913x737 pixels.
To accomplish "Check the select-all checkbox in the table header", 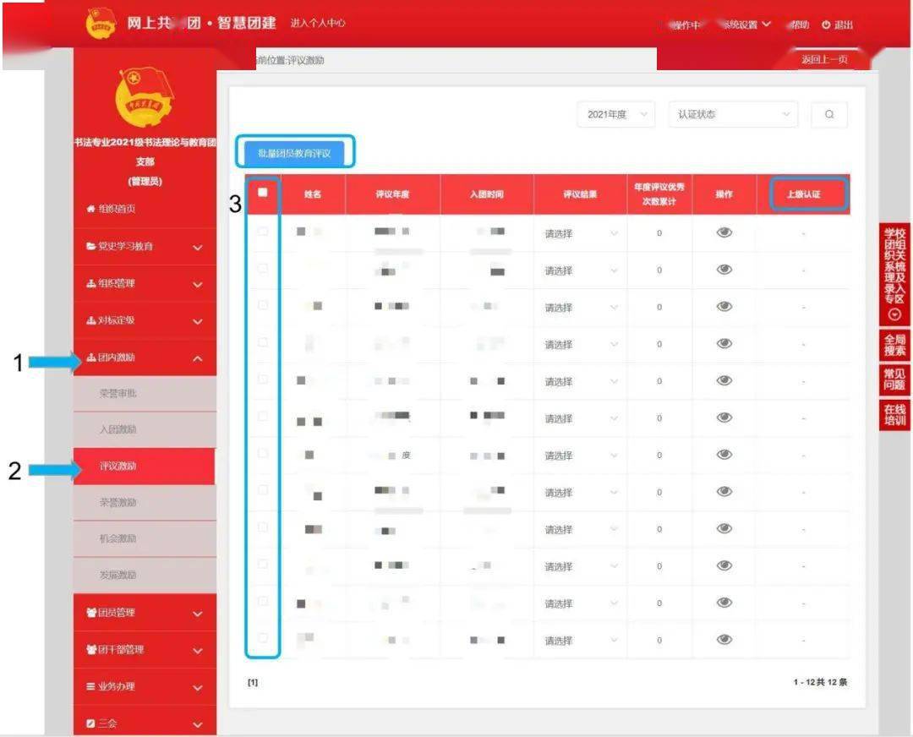I will coord(262,194).
